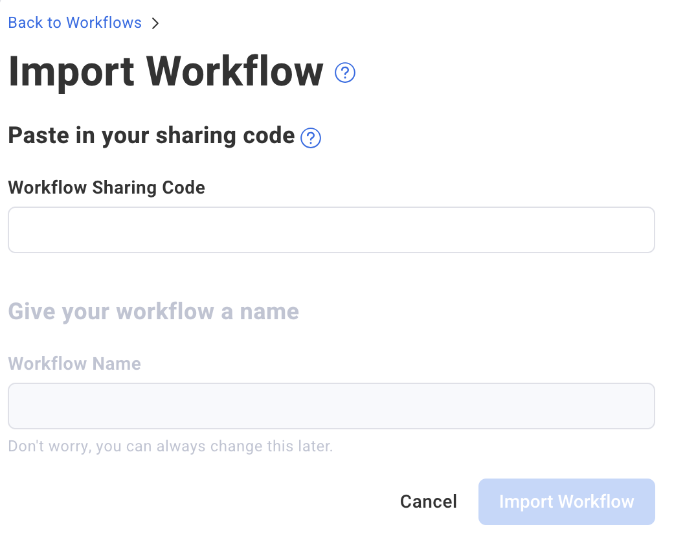Image resolution: width=685 pixels, height=553 pixels.
Task: Click the Workflow Sharing Code label
Action: pyautogui.click(x=107, y=188)
